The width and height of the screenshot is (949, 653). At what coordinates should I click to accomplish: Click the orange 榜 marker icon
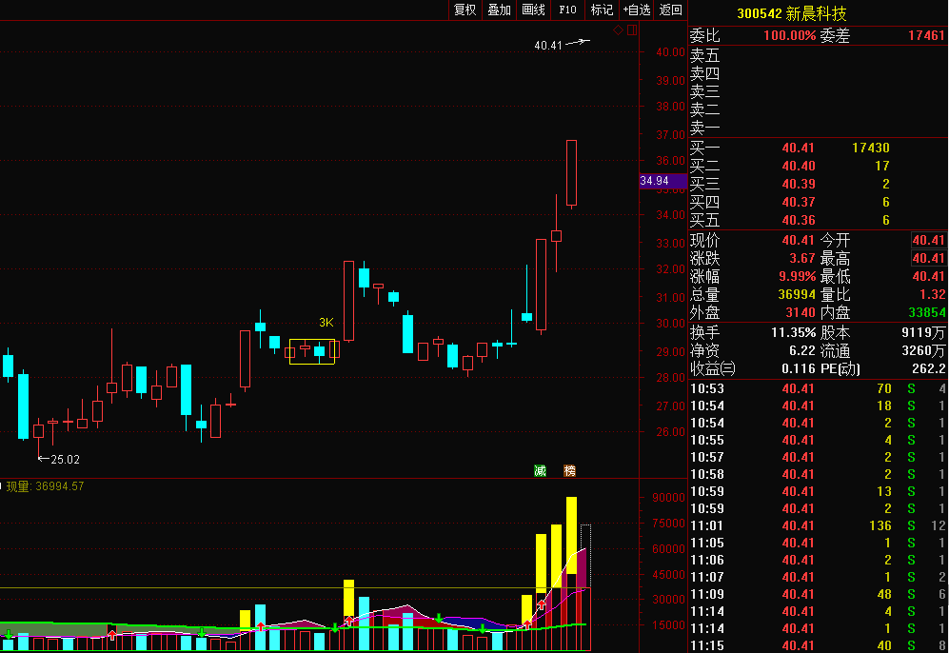pos(569,470)
